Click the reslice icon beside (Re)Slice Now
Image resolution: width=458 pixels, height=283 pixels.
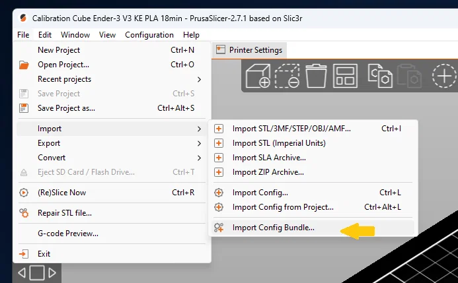click(x=24, y=193)
